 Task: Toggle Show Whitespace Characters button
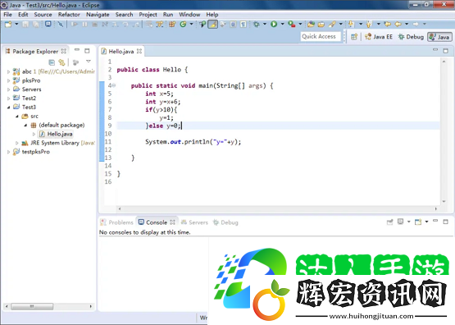point(243,24)
